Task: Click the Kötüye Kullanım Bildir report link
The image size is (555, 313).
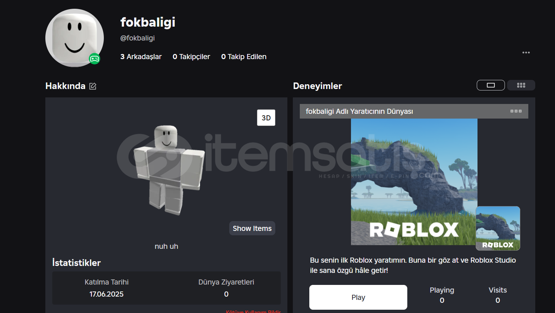Action: 253,312
